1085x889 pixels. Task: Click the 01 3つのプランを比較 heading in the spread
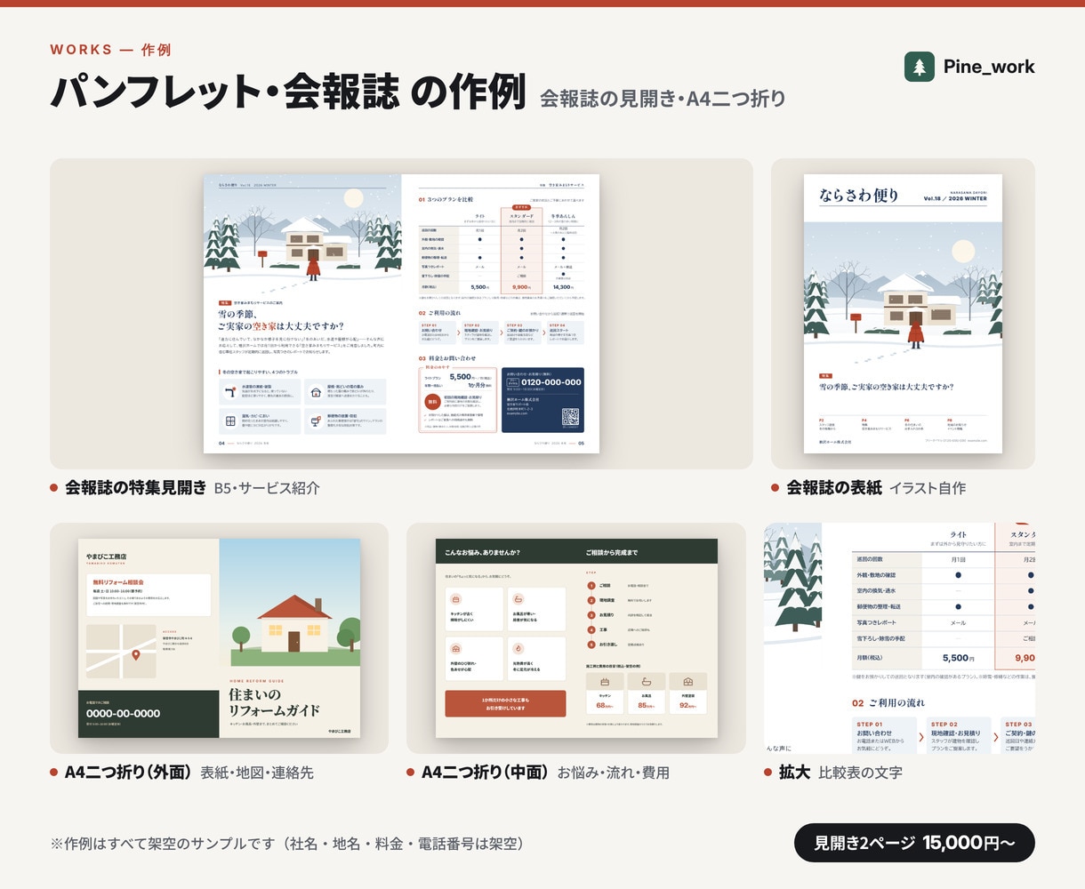[446, 199]
